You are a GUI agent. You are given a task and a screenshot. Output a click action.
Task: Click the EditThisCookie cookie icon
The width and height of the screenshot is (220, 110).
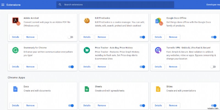[87, 21]
